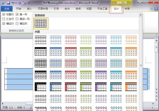159x111 pixels.
Task: Open the Undo history dropdown arrow
Action: [x=16, y=3]
